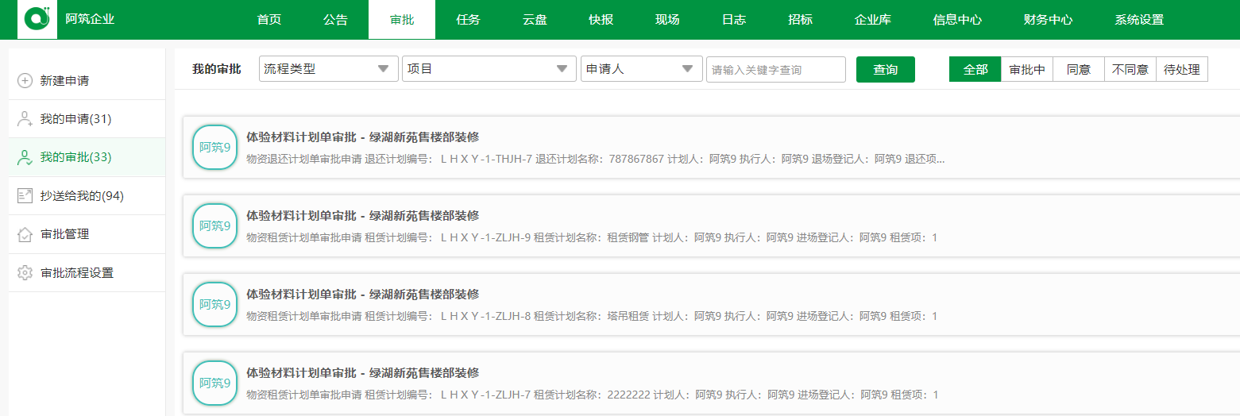Go to the 首页 tab
Image resolution: width=1240 pixels, height=416 pixels.
(269, 20)
